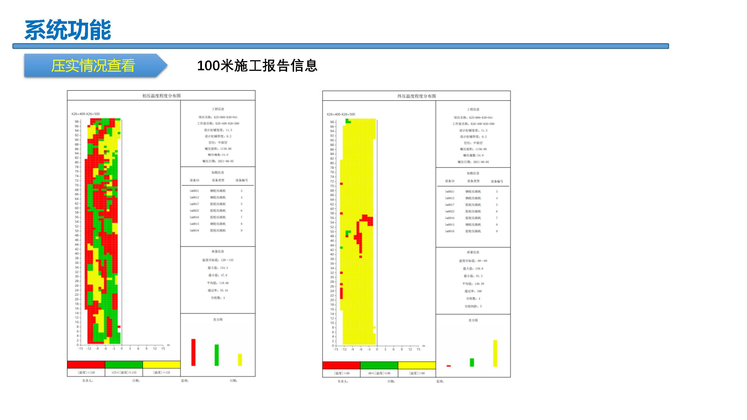
Task: Select green legend swatch in left report
Action: pyautogui.click(x=124, y=364)
